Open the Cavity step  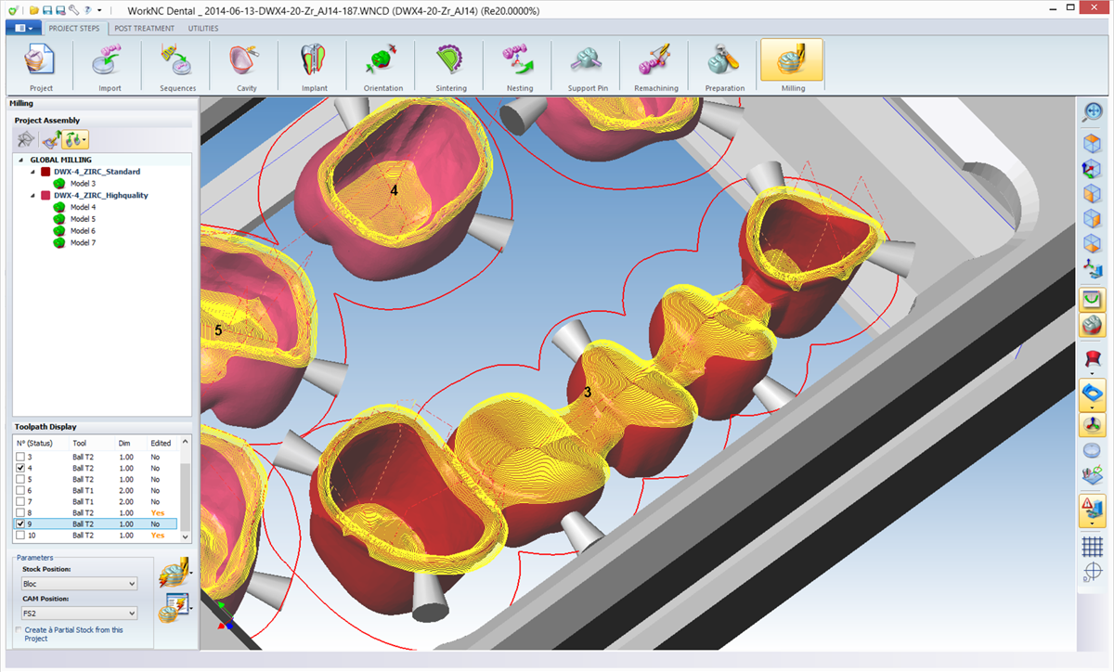tap(246, 66)
